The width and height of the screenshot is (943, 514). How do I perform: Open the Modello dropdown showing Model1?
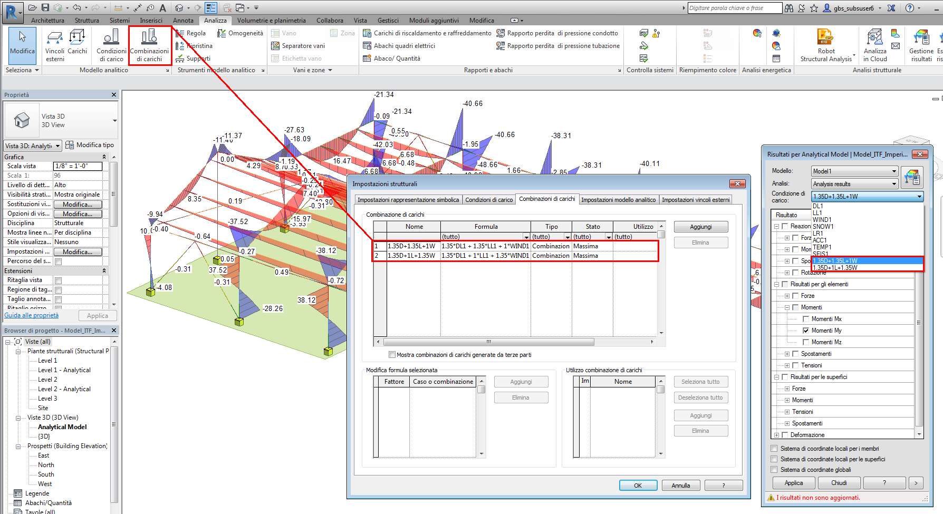(x=854, y=171)
